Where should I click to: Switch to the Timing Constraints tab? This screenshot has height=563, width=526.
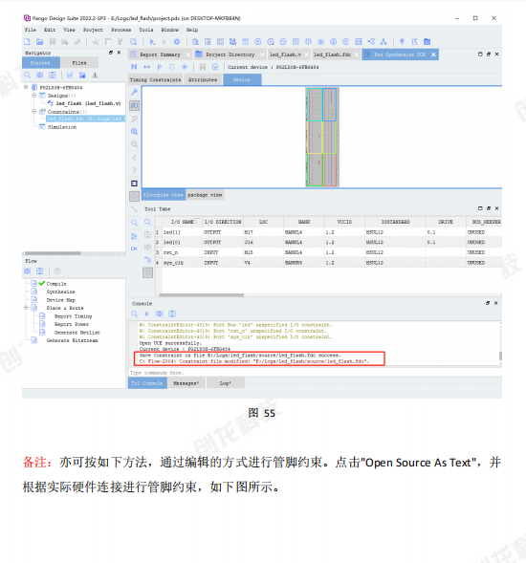pos(155,79)
